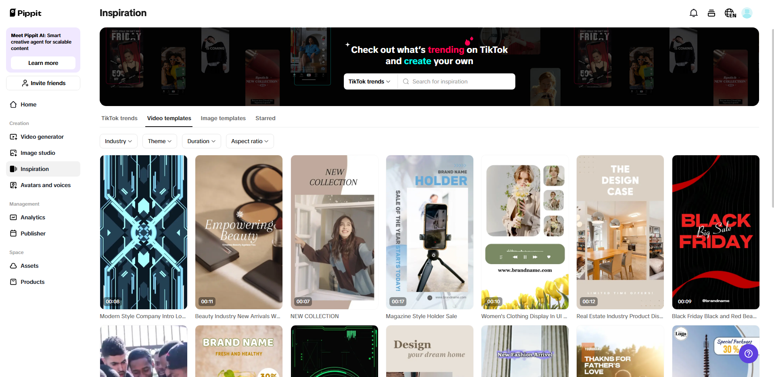Expand the Industry filter dropdown
The height and width of the screenshot is (377, 774).
[119, 141]
